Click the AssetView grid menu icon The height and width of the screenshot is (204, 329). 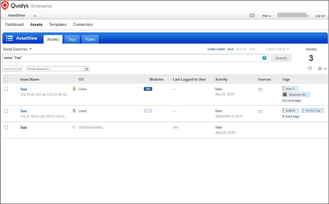click(x=9, y=38)
